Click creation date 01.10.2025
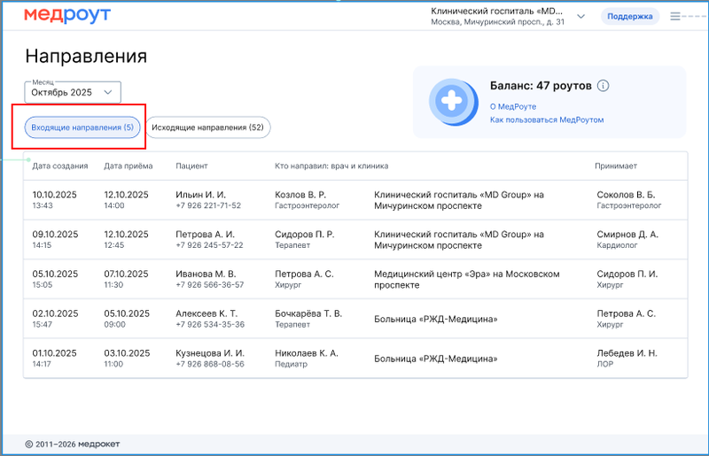Screen dimensions: 709x456 coord(54,353)
